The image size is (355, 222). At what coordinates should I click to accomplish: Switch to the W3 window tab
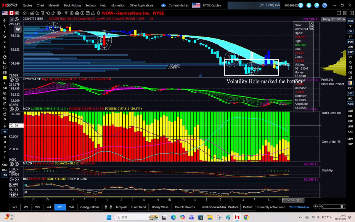[37, 207]
